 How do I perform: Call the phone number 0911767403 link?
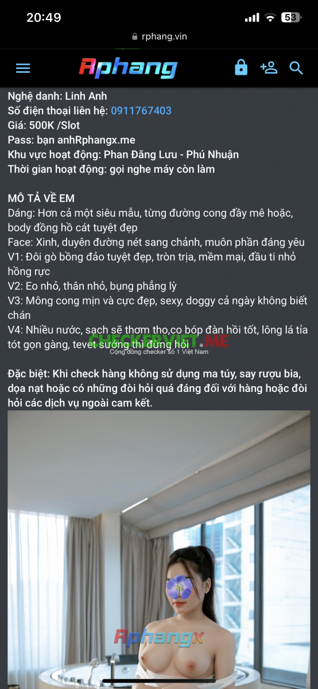click(141, 111)
